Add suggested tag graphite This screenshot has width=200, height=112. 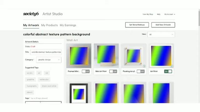tap(31, 80)
